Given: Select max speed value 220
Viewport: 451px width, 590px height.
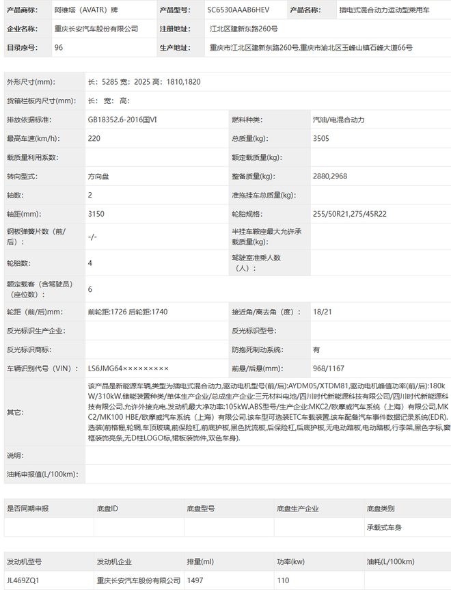Looking at the screenshot, I should point(94,139).
